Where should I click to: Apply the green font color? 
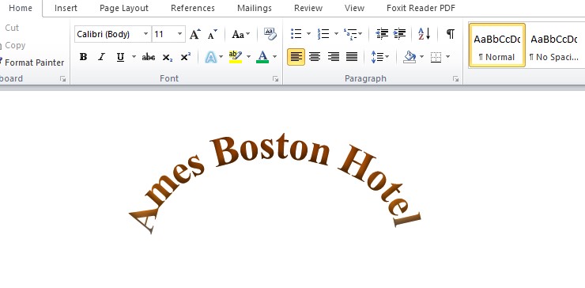(262, 57)
